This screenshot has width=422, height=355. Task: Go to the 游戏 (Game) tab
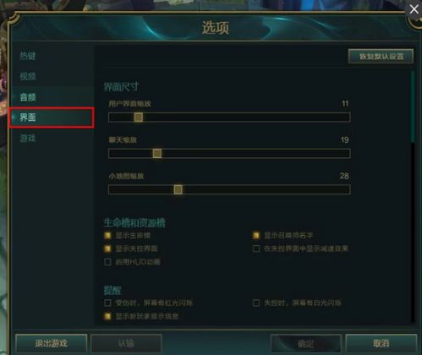(28, 138)
